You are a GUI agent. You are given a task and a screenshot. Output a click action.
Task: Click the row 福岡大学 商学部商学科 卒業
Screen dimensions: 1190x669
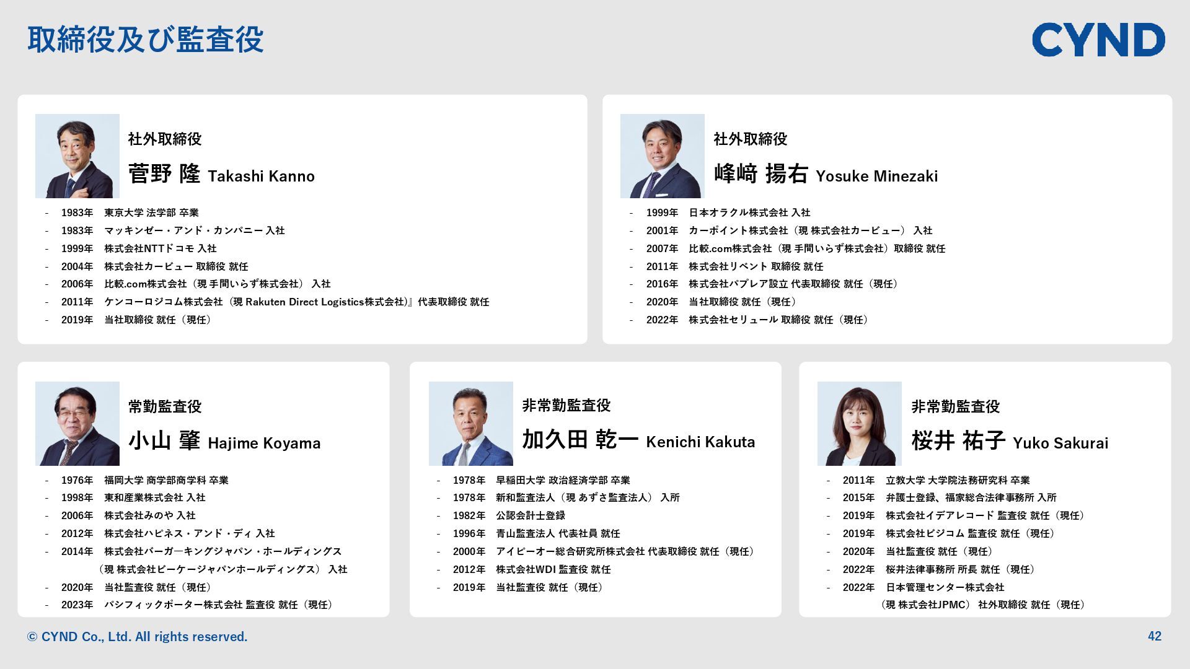click(x=137, y=480)
